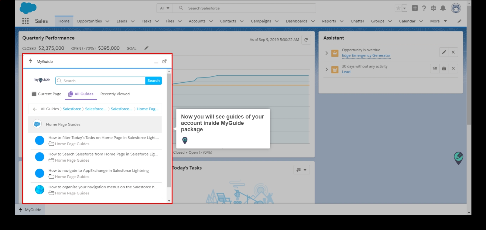This screenshot has height=230, width=486.
Task: Open the Edge Emergency Generator link
Action: pyautogui.click(x=366, y=56)
